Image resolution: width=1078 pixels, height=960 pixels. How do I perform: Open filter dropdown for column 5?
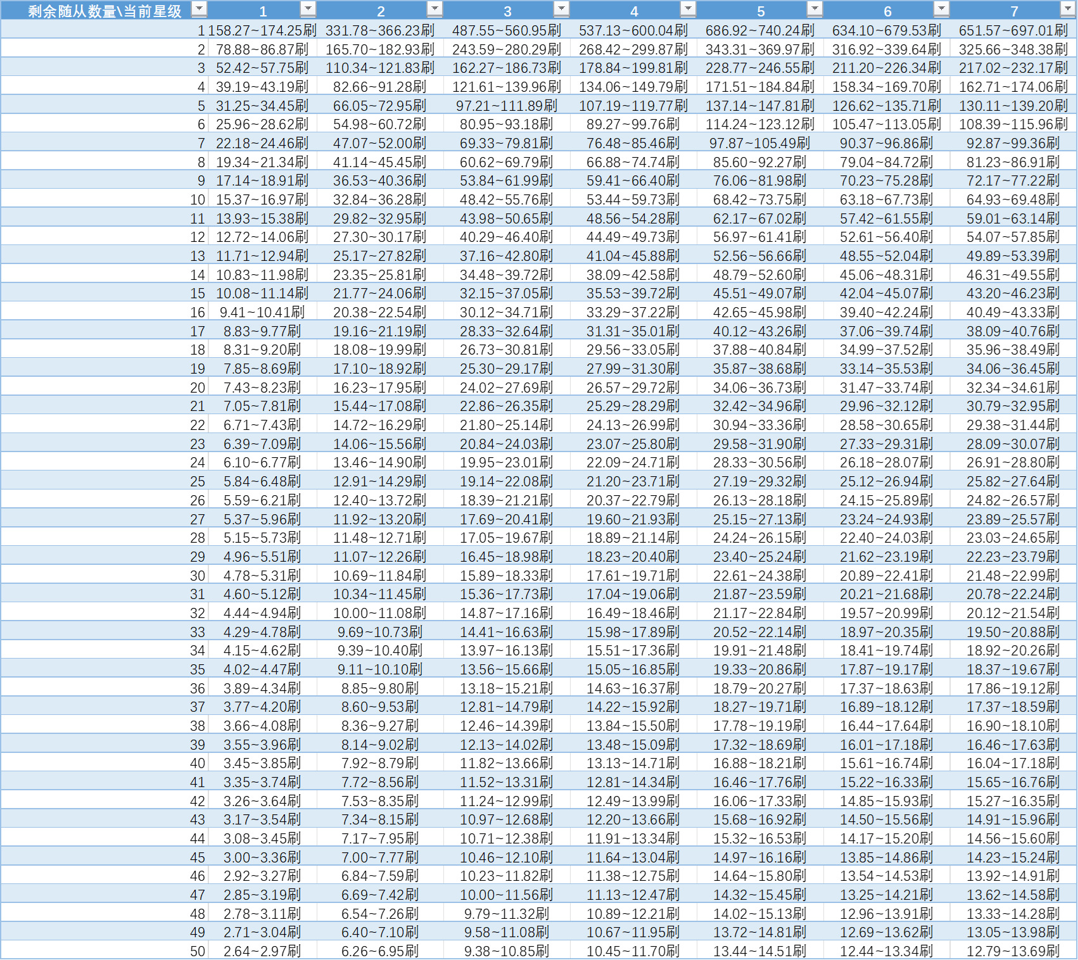point(815,9)
